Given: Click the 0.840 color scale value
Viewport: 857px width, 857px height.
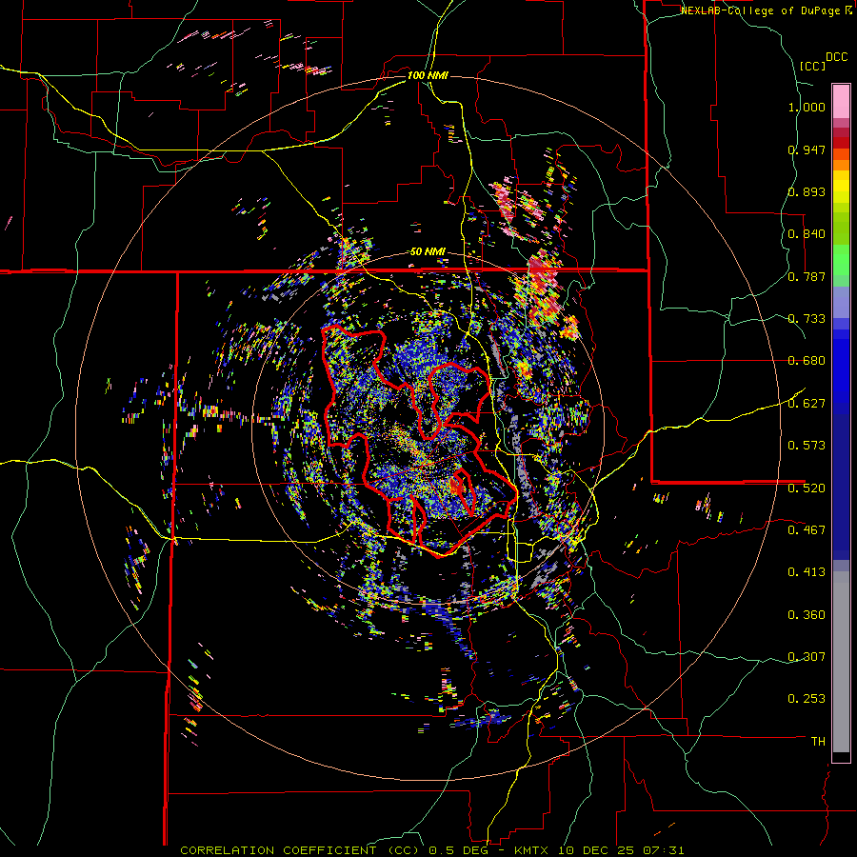Looking at the screenshot, I should point(807,234).
